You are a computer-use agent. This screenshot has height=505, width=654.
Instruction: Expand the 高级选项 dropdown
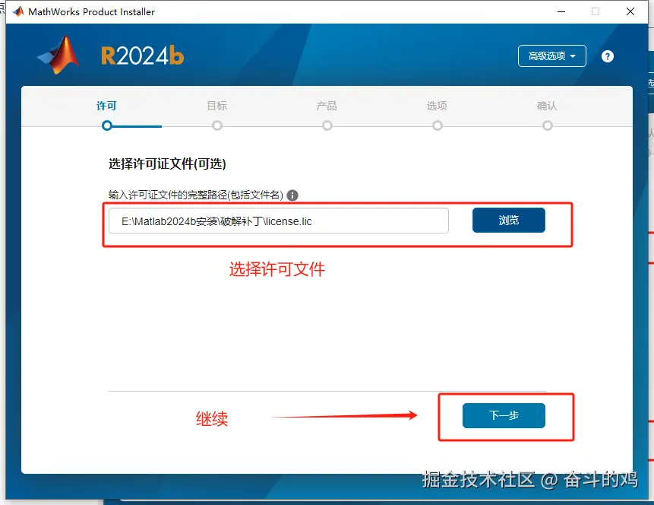pyautogui.click(x=551, y=56)
